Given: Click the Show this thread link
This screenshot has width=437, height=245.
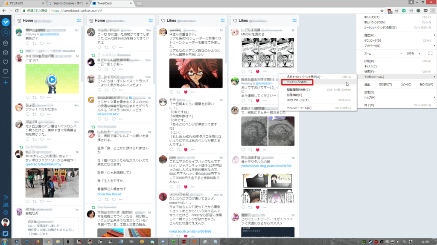Looking at the screenshot, I should 110,194.
